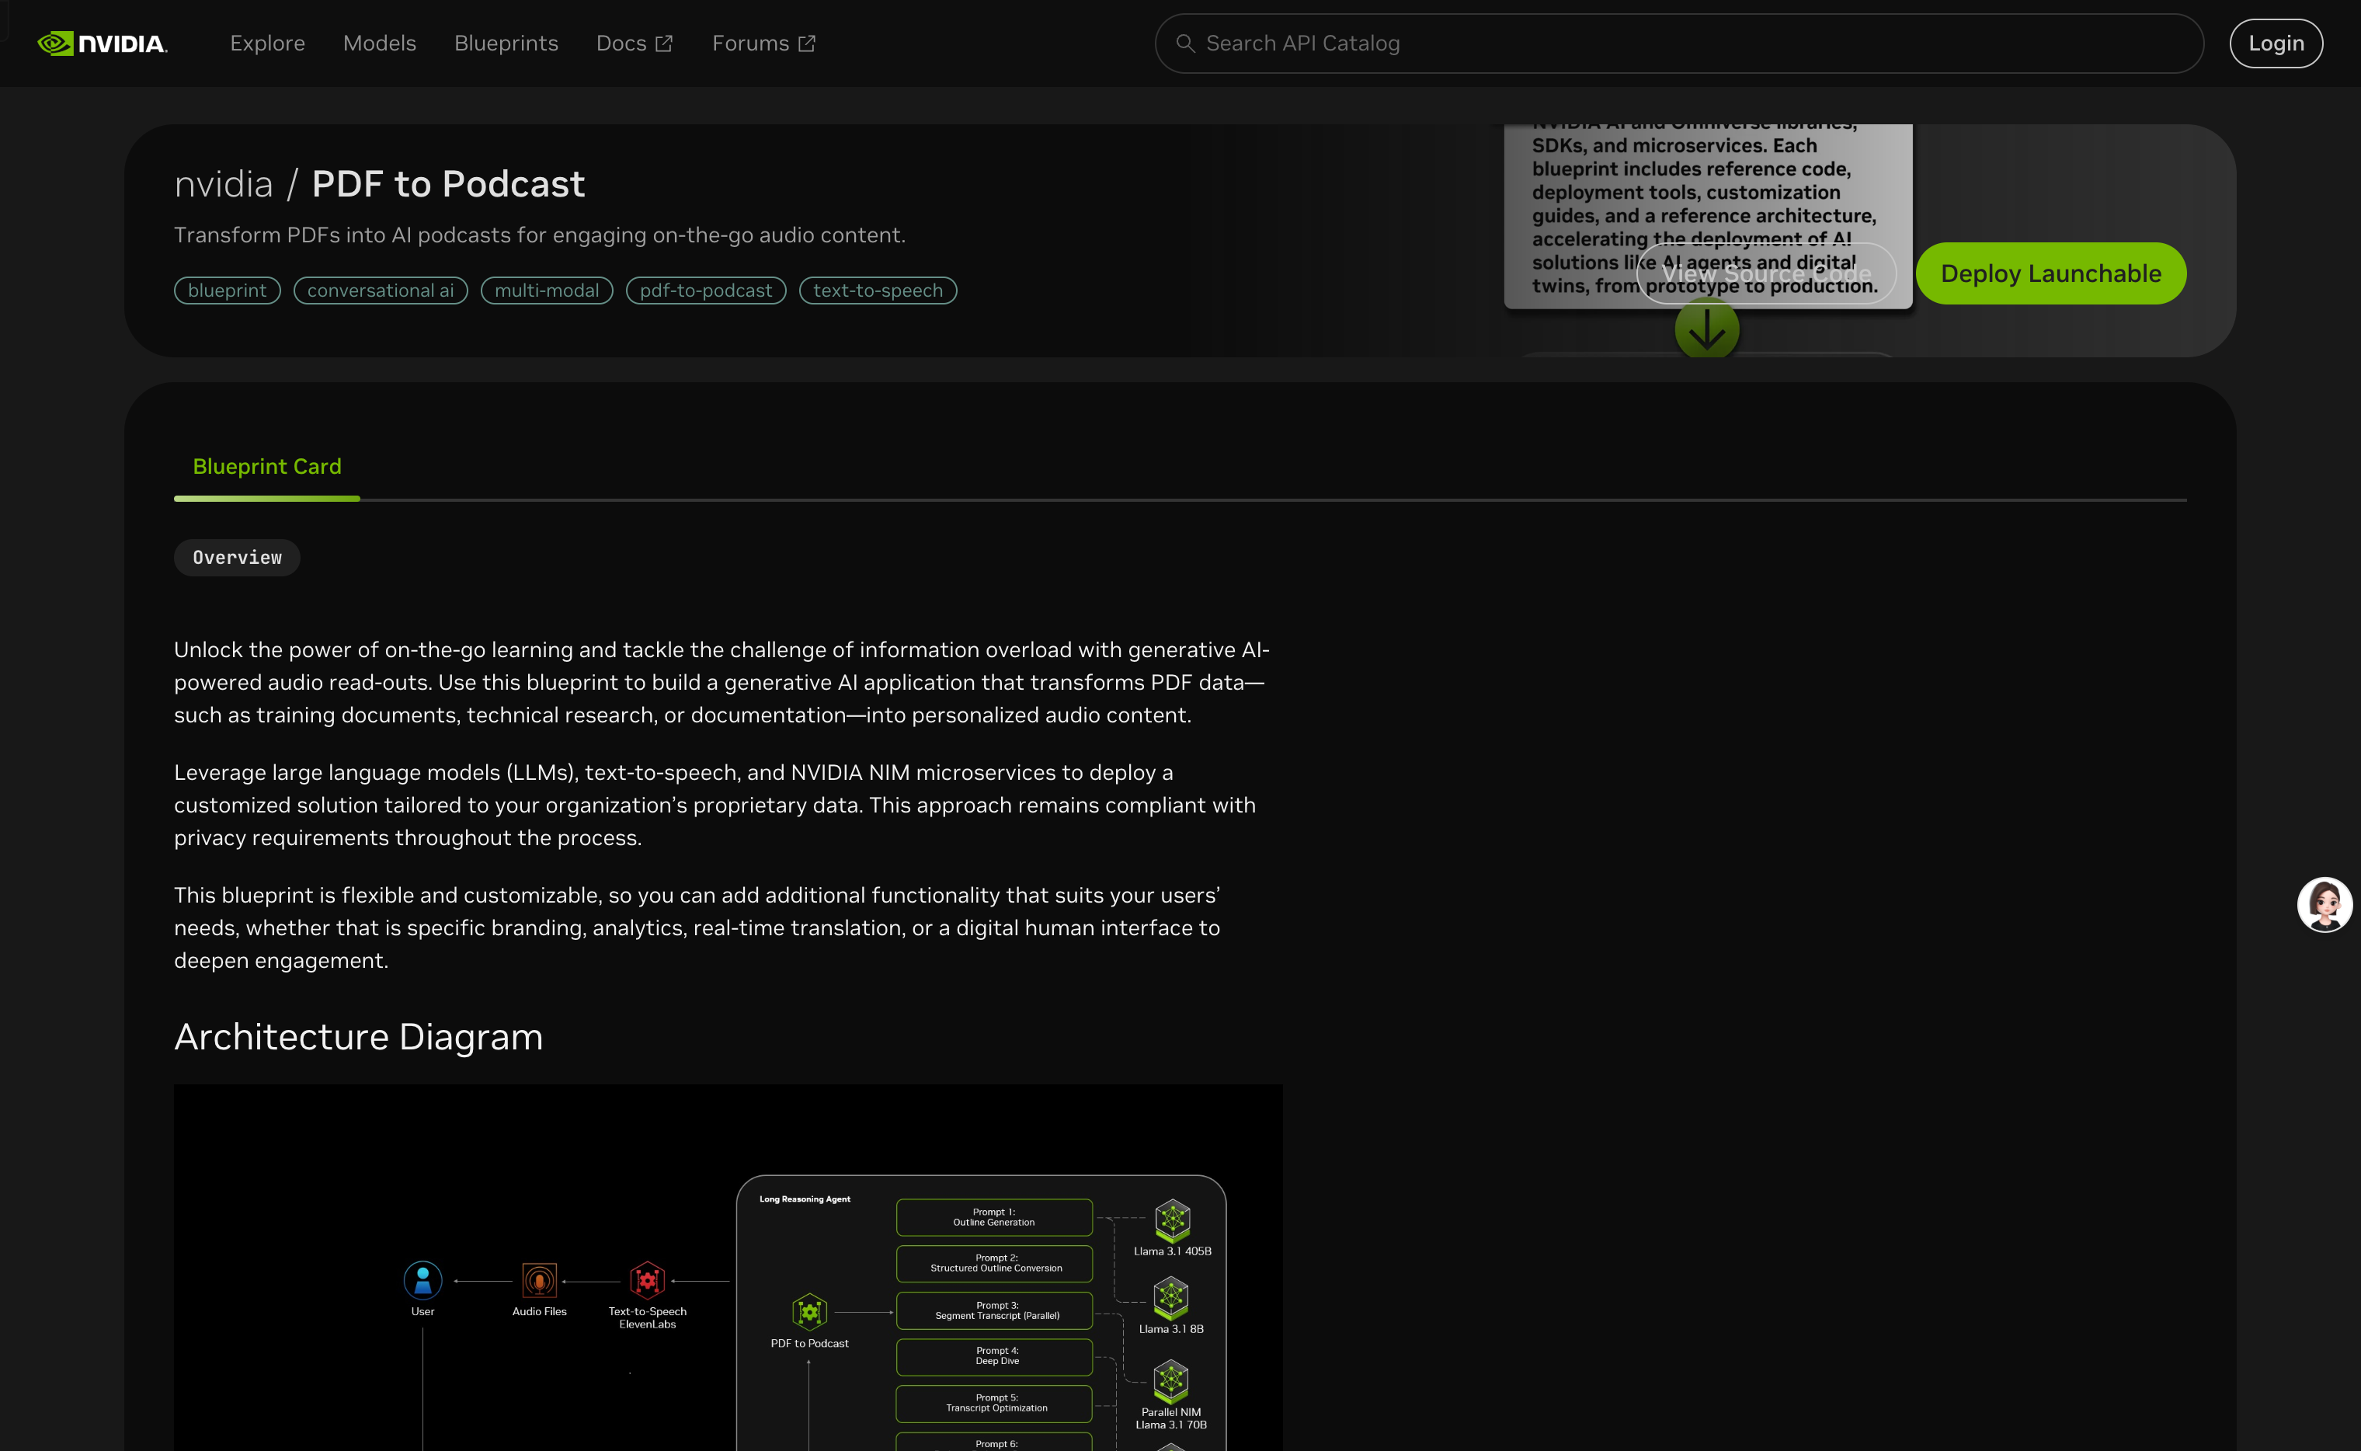Focus the Search API Catalog field
This screenshot has width=2361, height=1451.
click(1679, 43)
